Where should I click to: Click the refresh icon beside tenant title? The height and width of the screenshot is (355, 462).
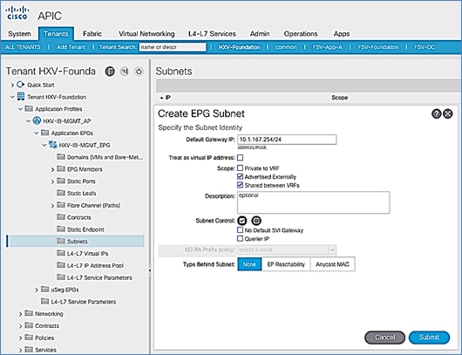click(x=139, y=71)
